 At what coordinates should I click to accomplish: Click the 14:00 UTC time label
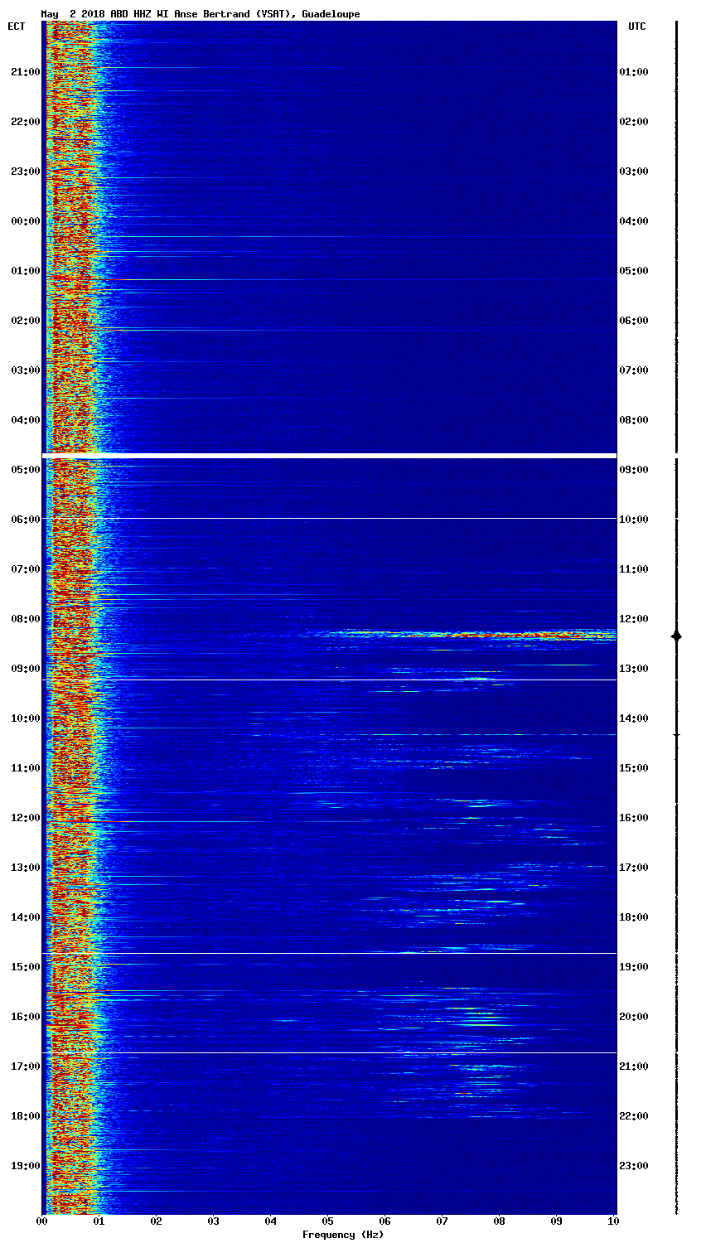click(x=634, y=718)
